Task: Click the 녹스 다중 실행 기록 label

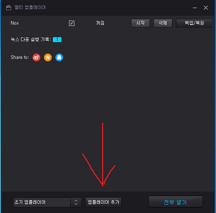Action: (x=31, y=39)
